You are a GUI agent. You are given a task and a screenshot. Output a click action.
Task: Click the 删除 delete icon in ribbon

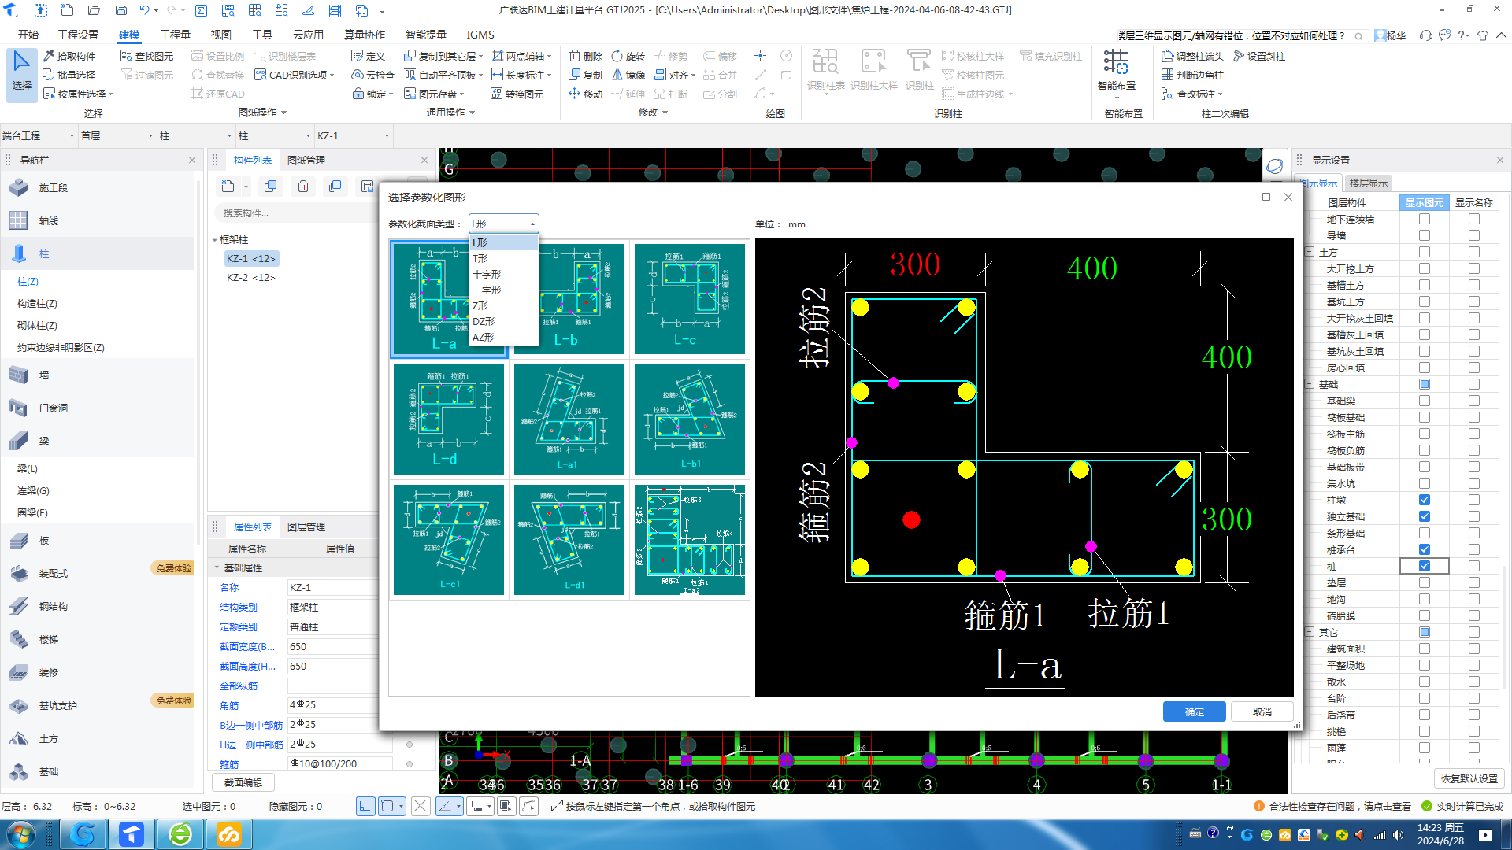coord(575,56)
